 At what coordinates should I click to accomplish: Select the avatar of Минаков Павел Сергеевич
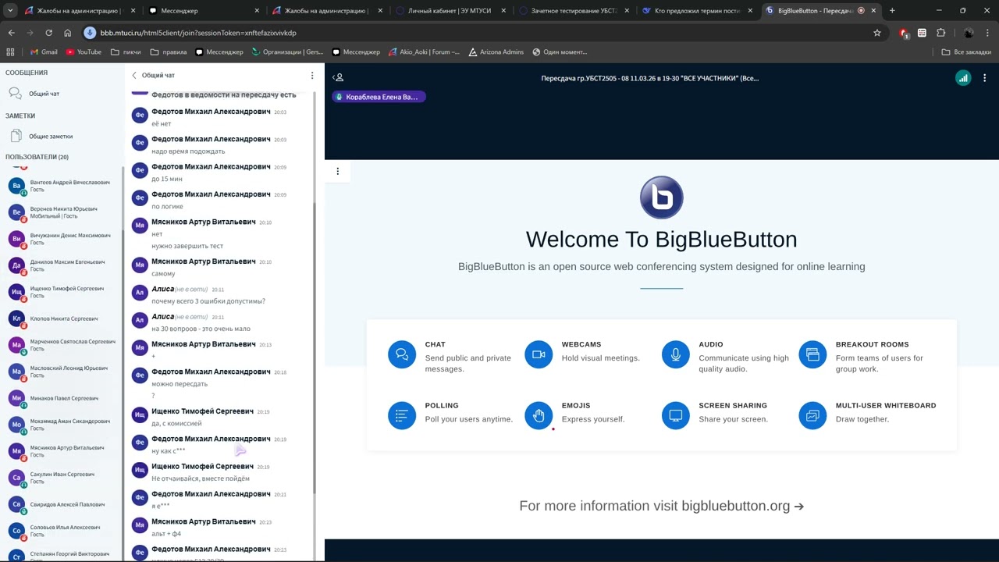(x=16, y=398)
